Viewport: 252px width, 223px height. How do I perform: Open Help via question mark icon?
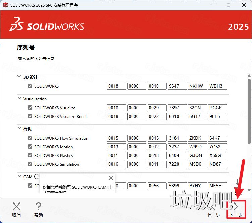[38, 206]
